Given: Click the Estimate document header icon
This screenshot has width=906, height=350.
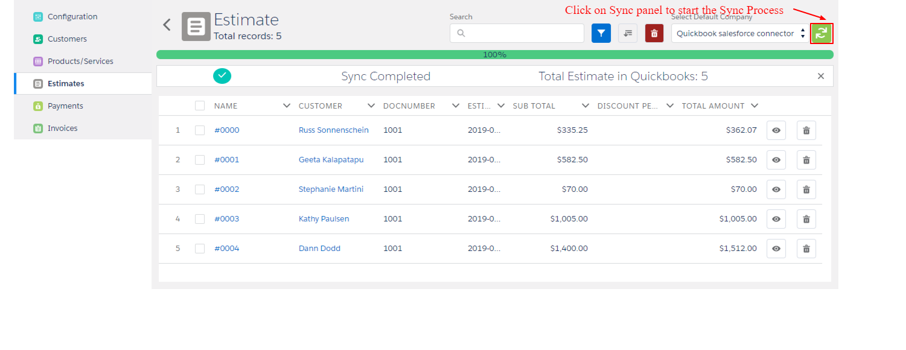Looking at the screenshot, I should tap(196, 27).
